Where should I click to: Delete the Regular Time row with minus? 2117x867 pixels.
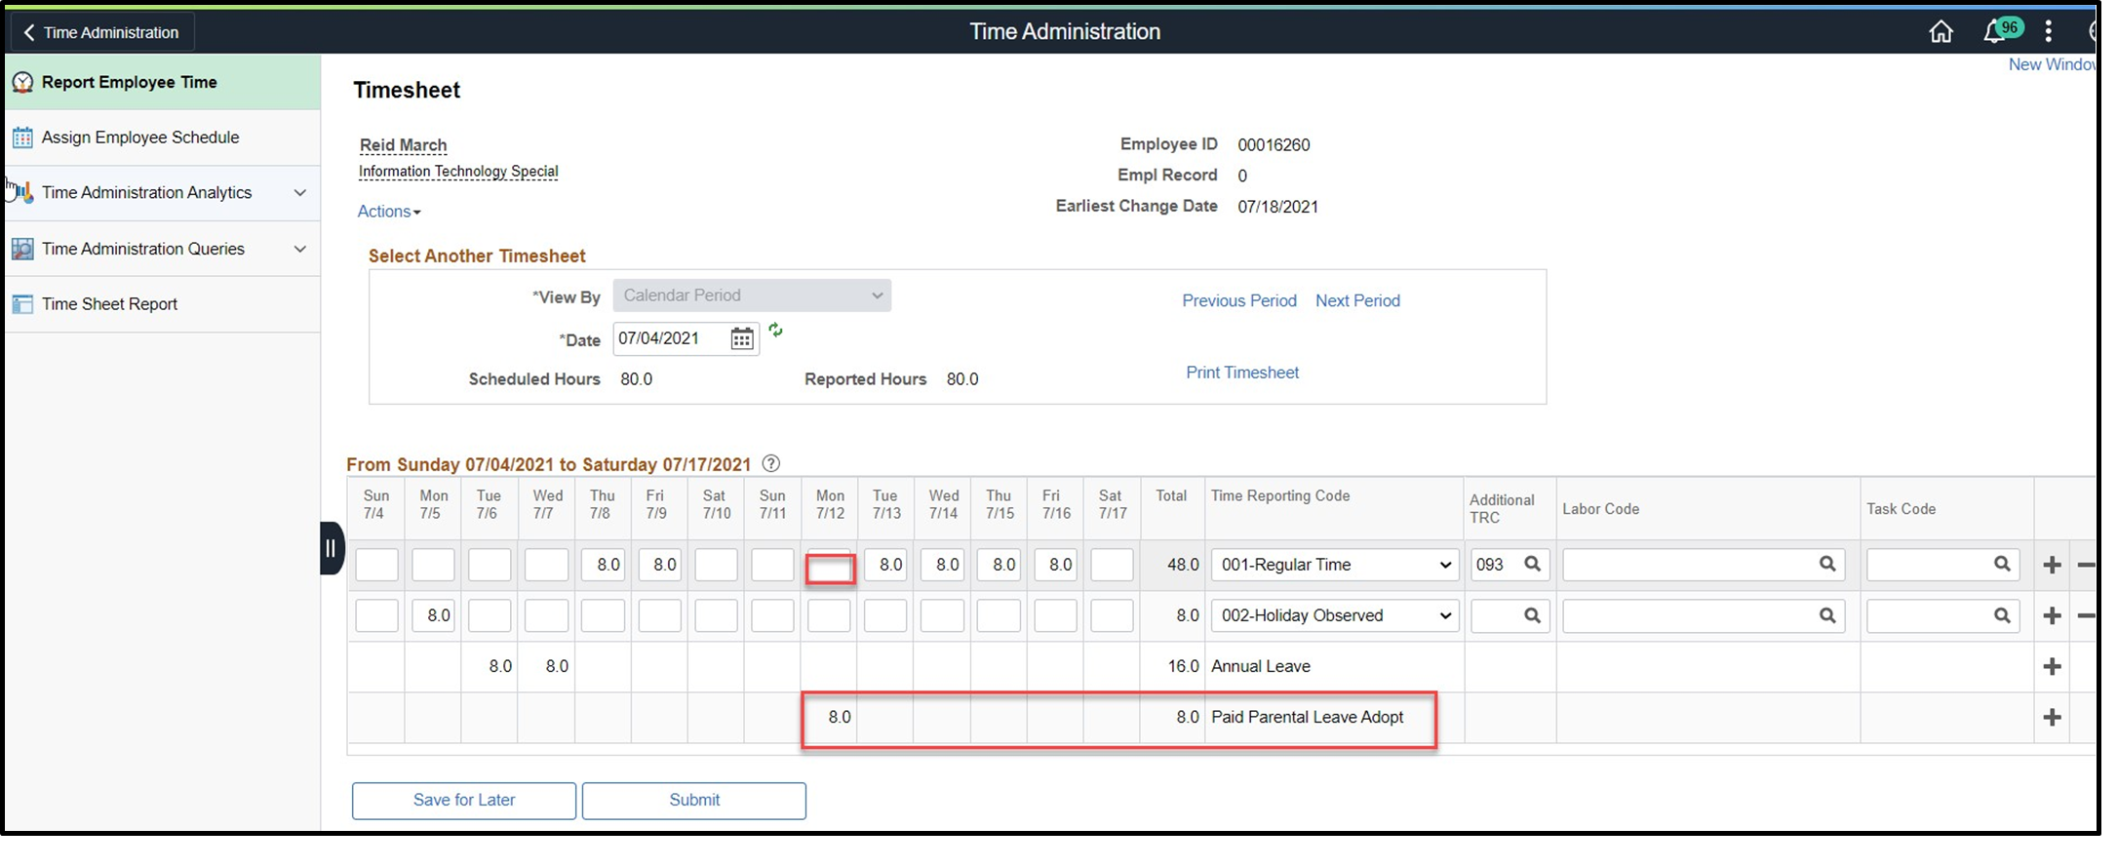coord(2087,565)
